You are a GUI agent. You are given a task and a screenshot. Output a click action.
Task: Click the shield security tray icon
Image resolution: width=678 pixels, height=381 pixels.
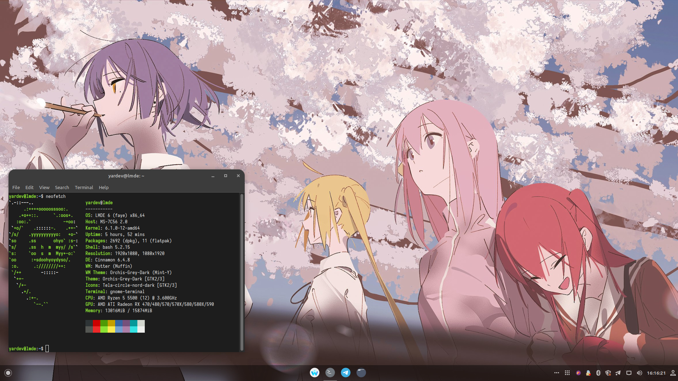click(608, 373)
